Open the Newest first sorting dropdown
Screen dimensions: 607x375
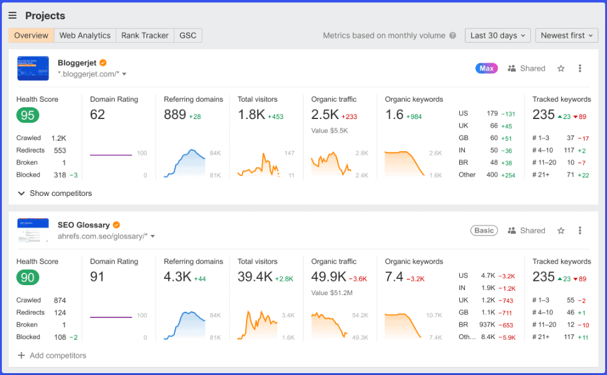click(566, 35)
